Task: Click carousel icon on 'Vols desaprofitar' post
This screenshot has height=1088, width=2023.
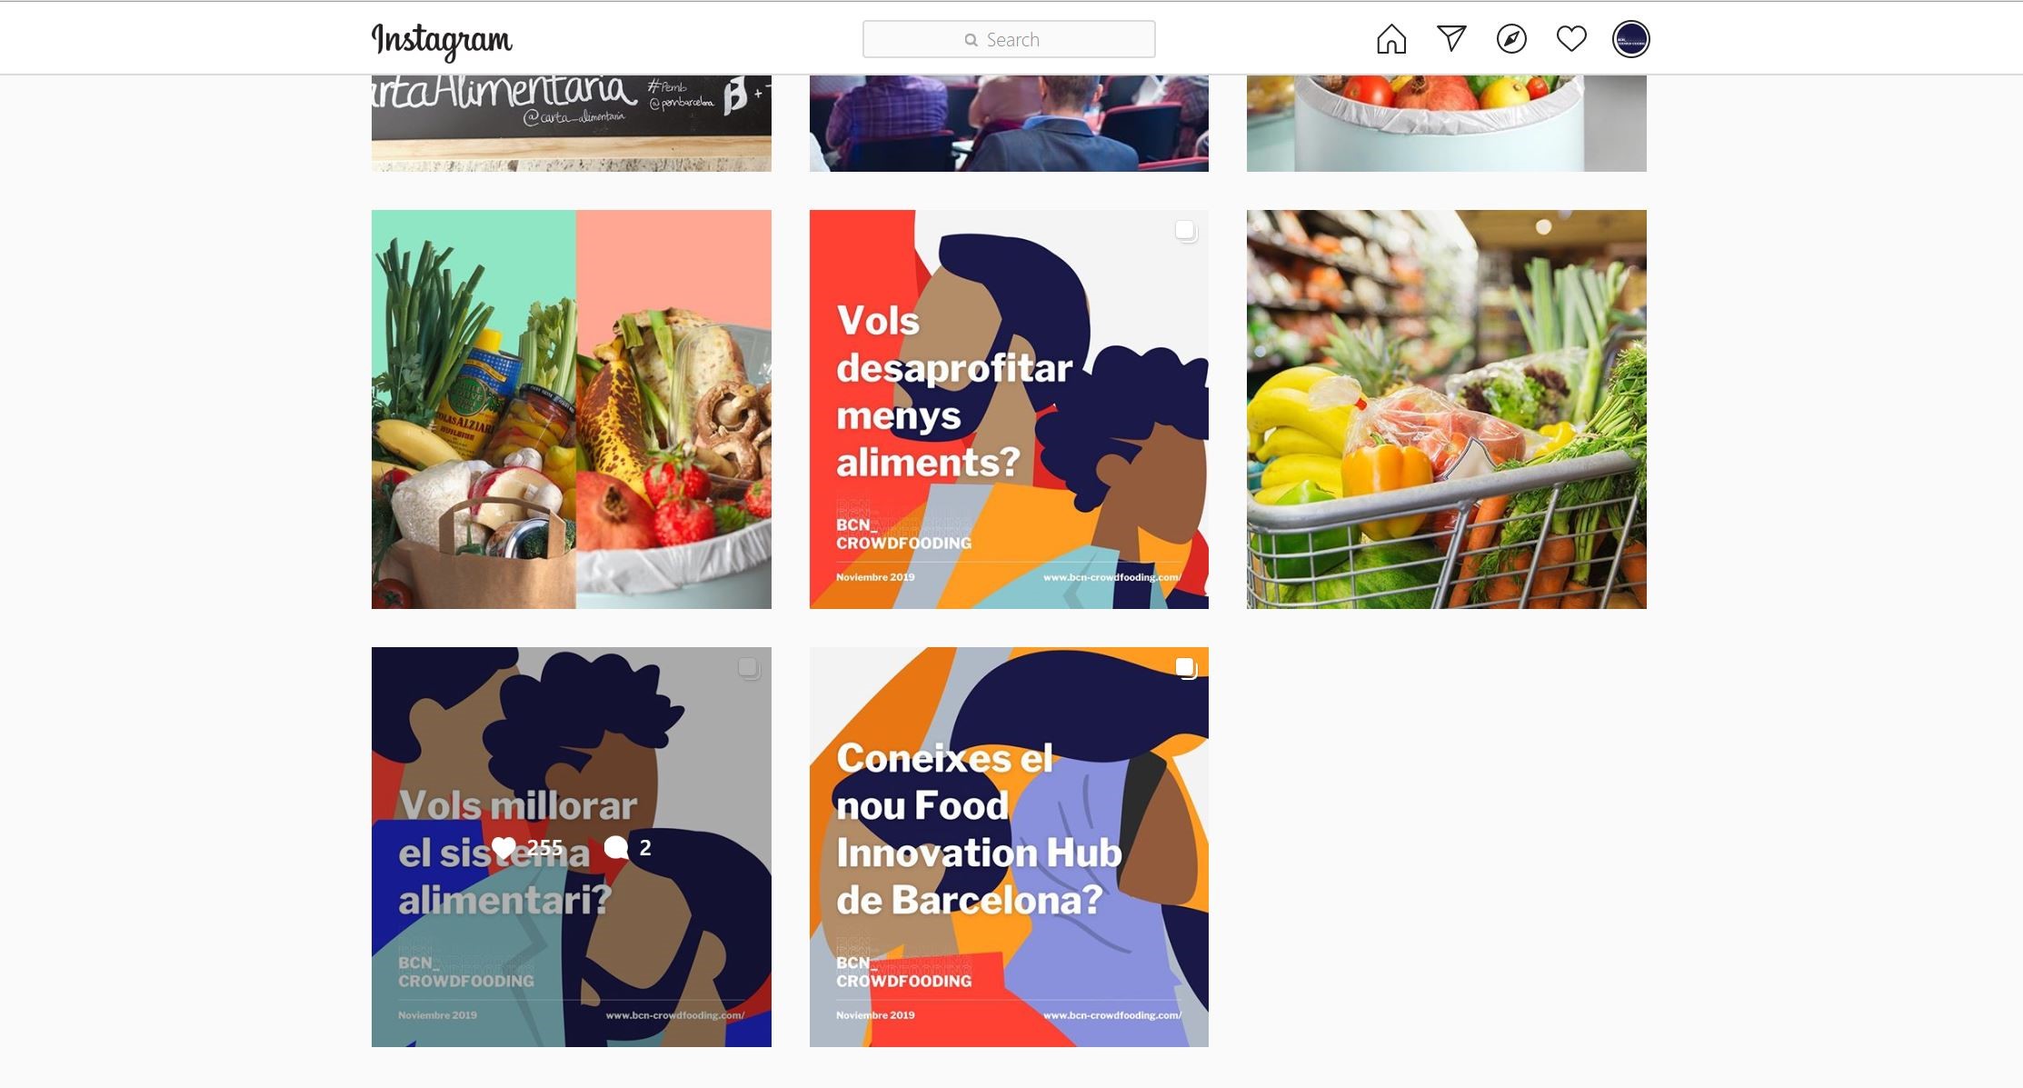Action: (x=1186, y=231)
